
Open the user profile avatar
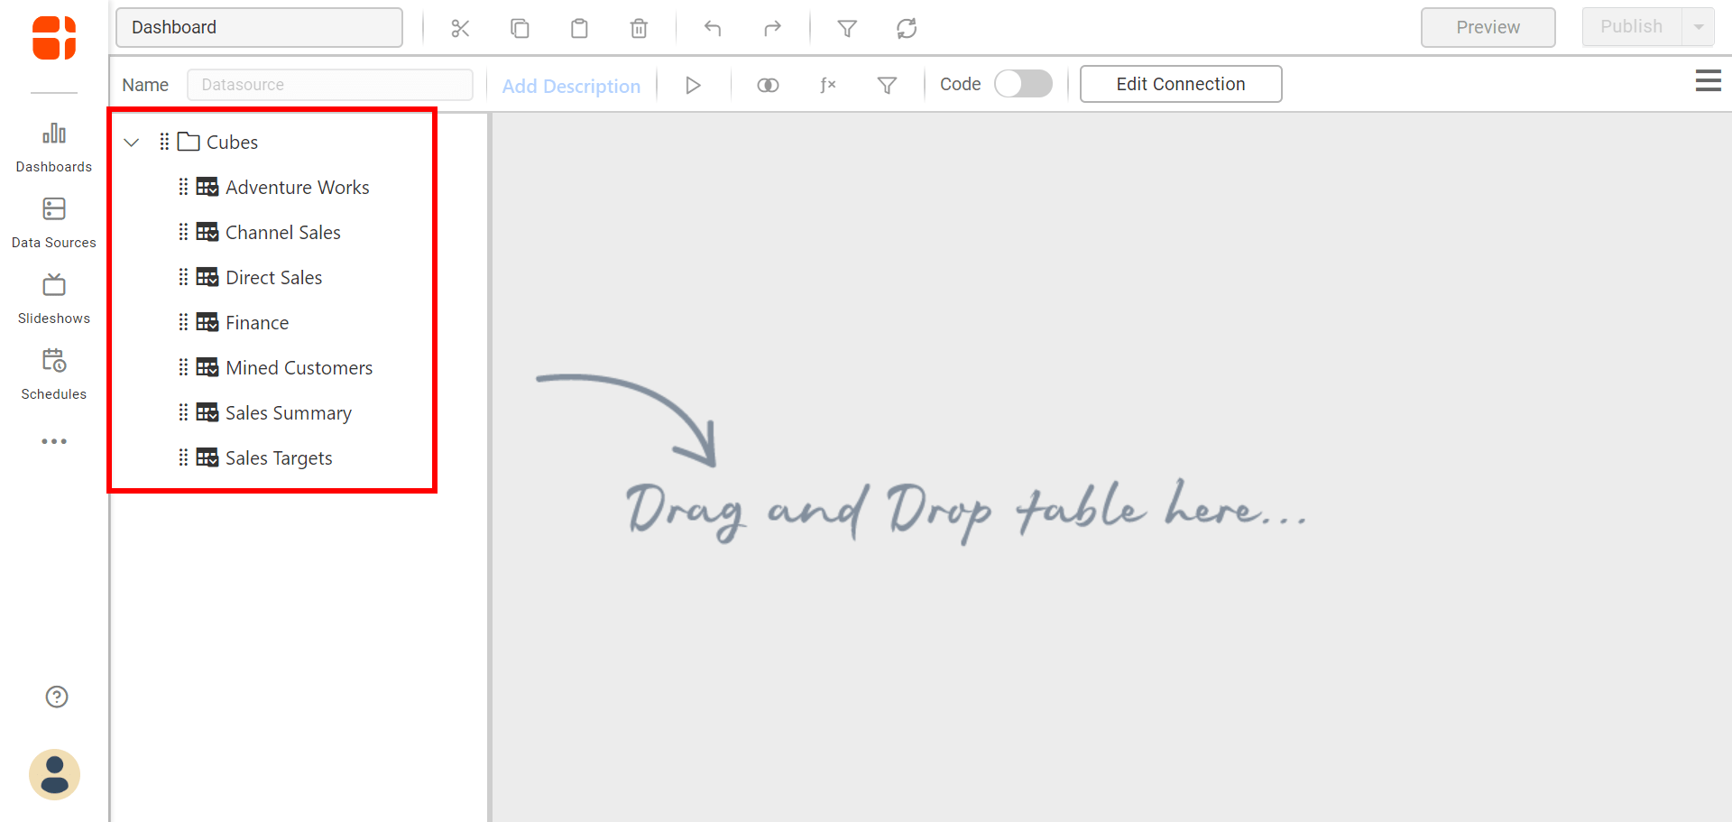point(54,774)
